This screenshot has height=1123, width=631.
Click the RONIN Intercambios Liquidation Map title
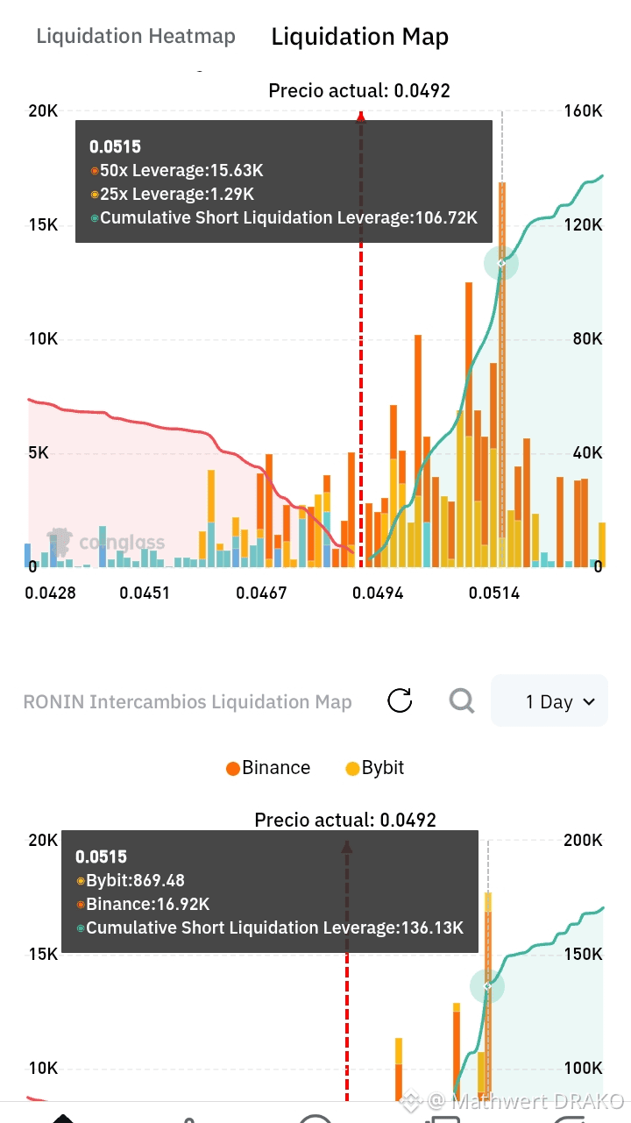pos(188,702)
